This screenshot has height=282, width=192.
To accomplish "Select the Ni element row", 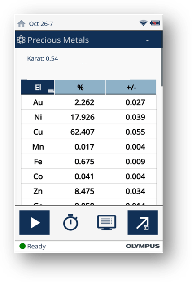I will (x=89, y=117).
